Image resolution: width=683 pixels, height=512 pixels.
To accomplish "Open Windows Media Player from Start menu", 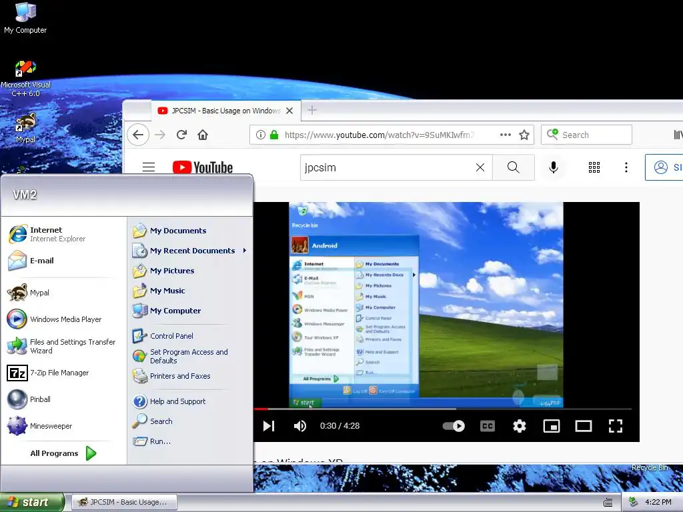I will click(55, 319).
